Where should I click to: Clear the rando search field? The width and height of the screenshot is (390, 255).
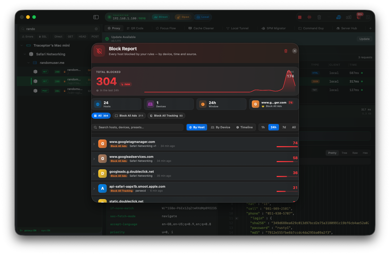point(96,29)
